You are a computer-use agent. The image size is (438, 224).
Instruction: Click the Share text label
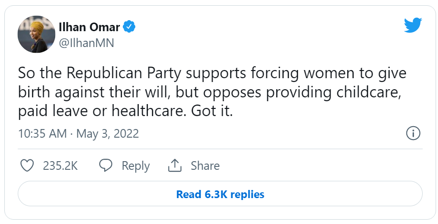pyautogui.click(x=205, y=165)
